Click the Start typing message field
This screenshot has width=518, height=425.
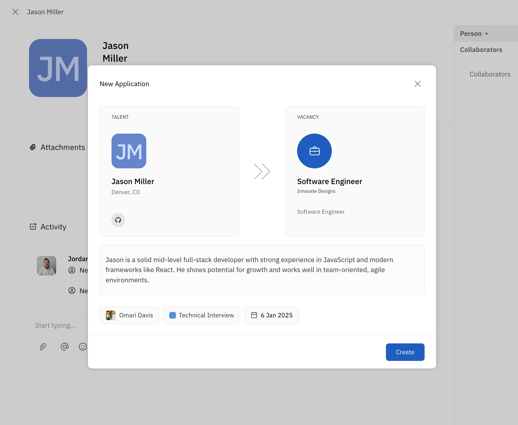pyautogui.click(x=56, y=325)
